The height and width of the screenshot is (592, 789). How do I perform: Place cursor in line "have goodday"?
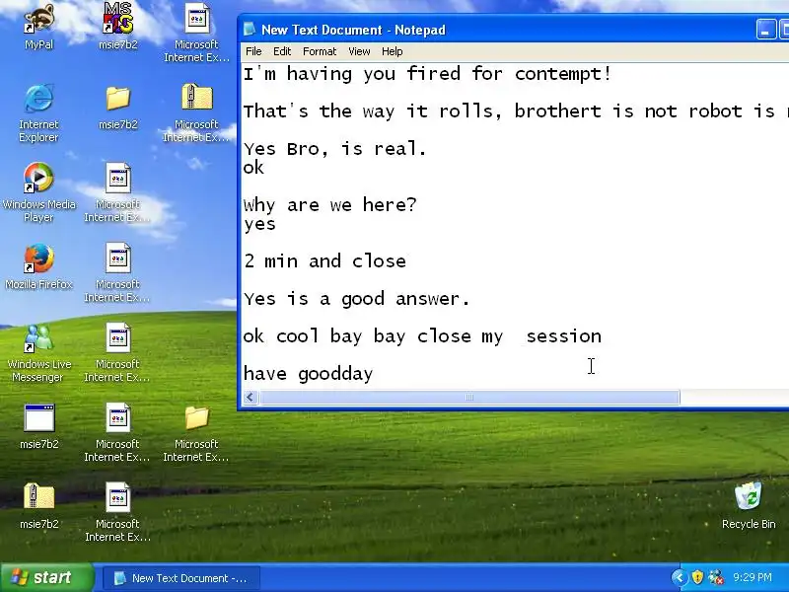point(308,374)
